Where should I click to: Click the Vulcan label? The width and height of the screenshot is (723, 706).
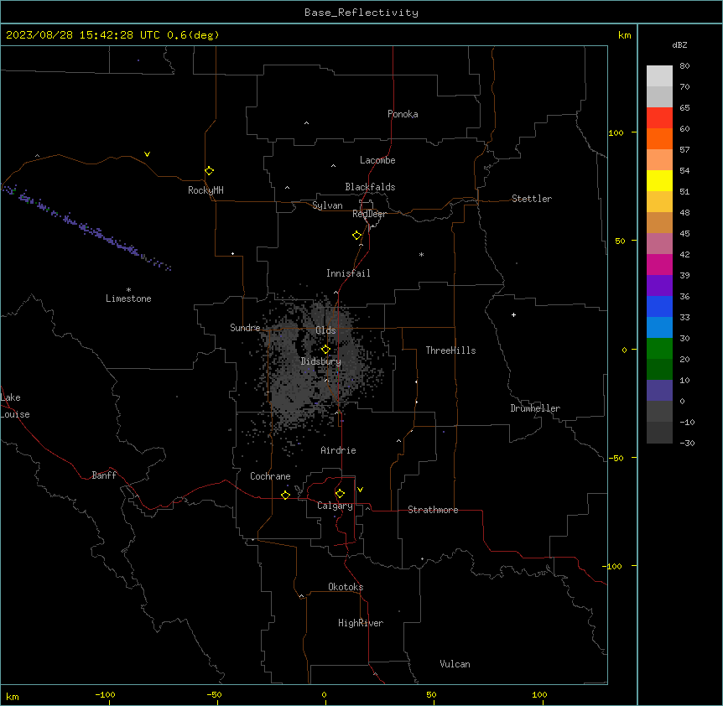click(x=455, y=664)
